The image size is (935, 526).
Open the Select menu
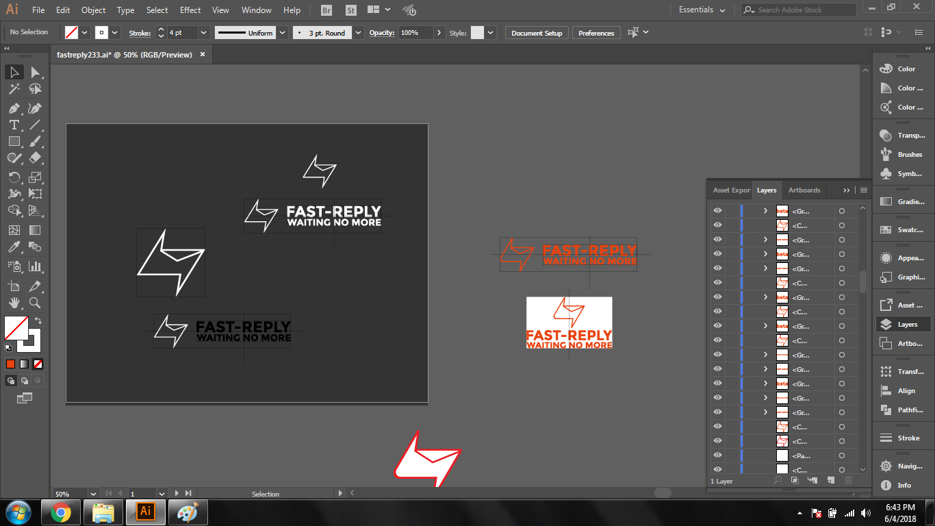pyautogui.click(x=157, y=10)
